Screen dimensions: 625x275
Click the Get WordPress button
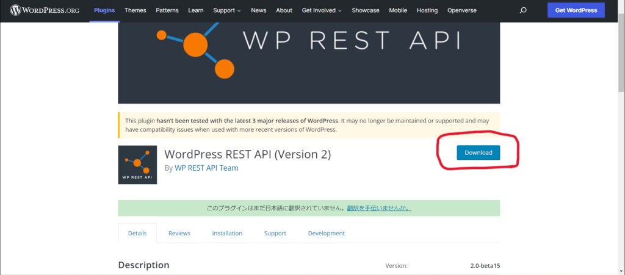pos(576,10)
